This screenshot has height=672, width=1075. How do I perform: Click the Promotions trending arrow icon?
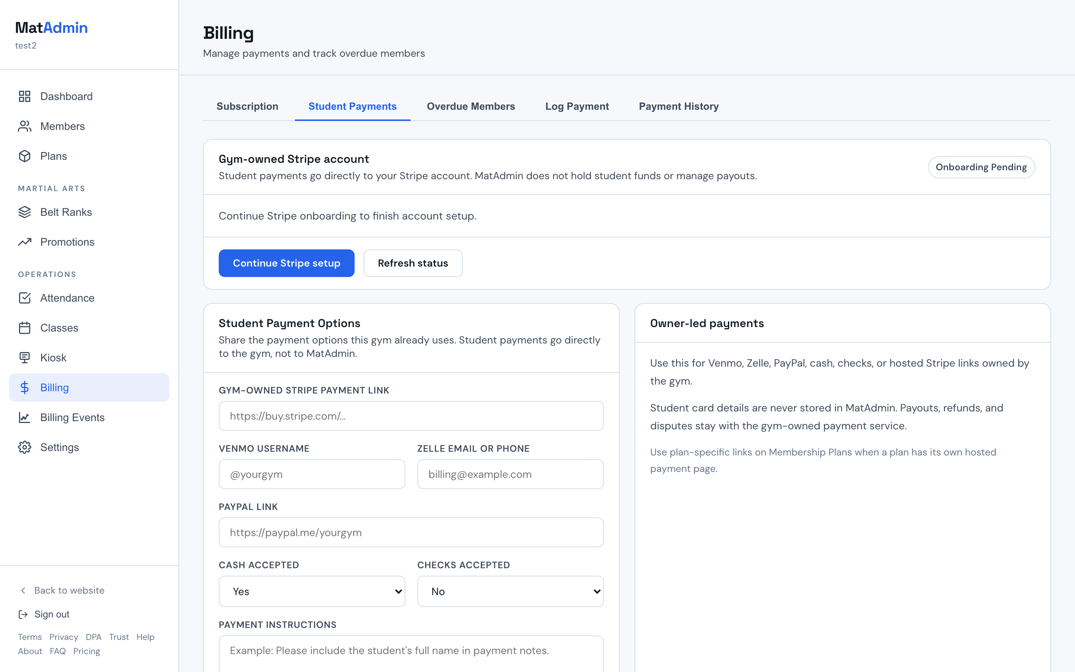tap(24, 242)
